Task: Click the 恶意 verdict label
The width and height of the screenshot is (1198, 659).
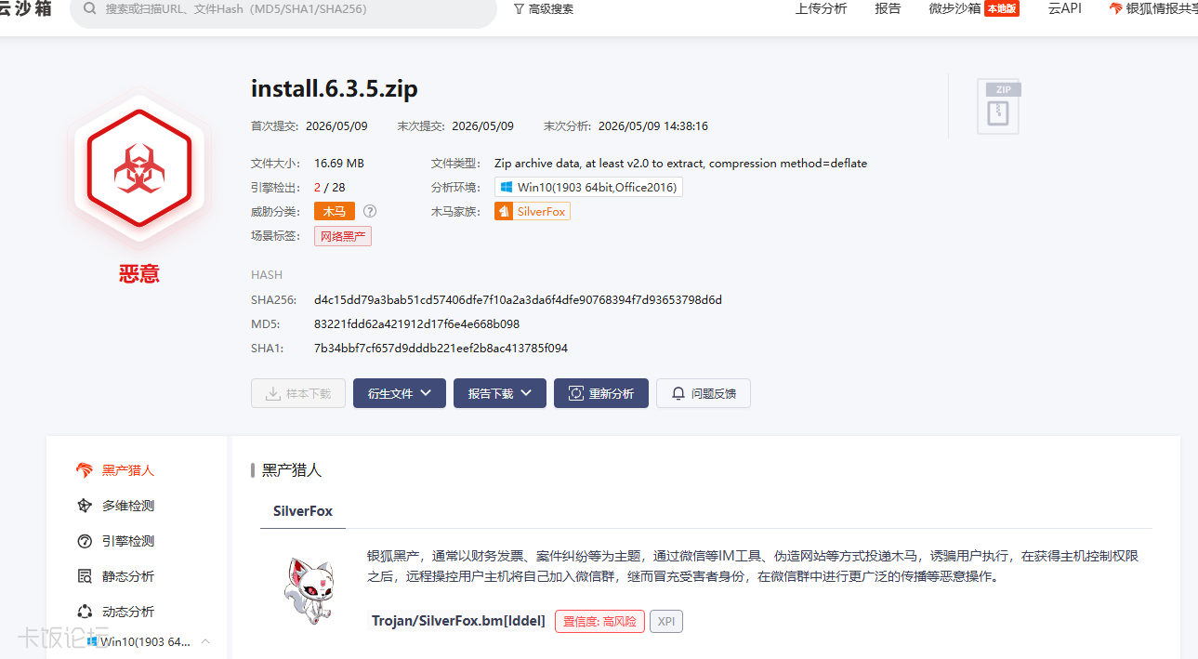Action: 139,273
